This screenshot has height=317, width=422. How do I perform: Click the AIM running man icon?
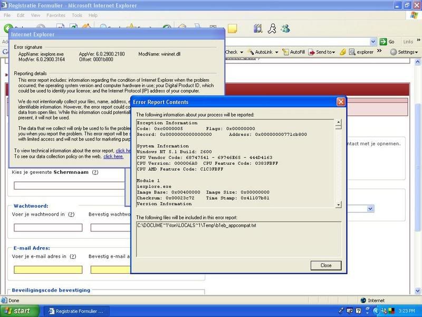(x=272, y=29)
